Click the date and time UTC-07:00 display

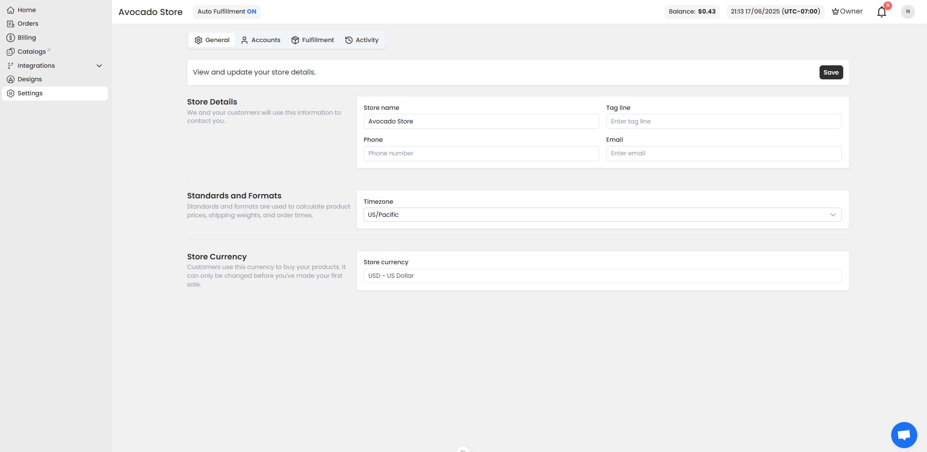(775, 12)
